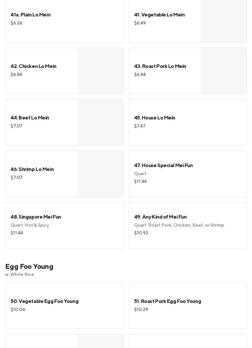This screenshot has height=348, width=252.
Task: Select 41. Vegetable Lo Mein menu item
Action: tap(159, 15)
